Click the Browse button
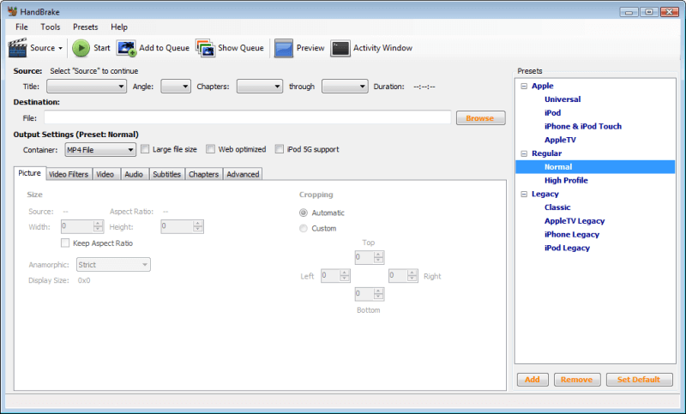Screen dimensions: 686x414 pos(480,118)
